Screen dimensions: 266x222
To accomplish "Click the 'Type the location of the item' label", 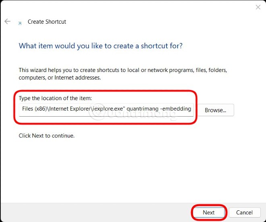I will pos(55,98).
